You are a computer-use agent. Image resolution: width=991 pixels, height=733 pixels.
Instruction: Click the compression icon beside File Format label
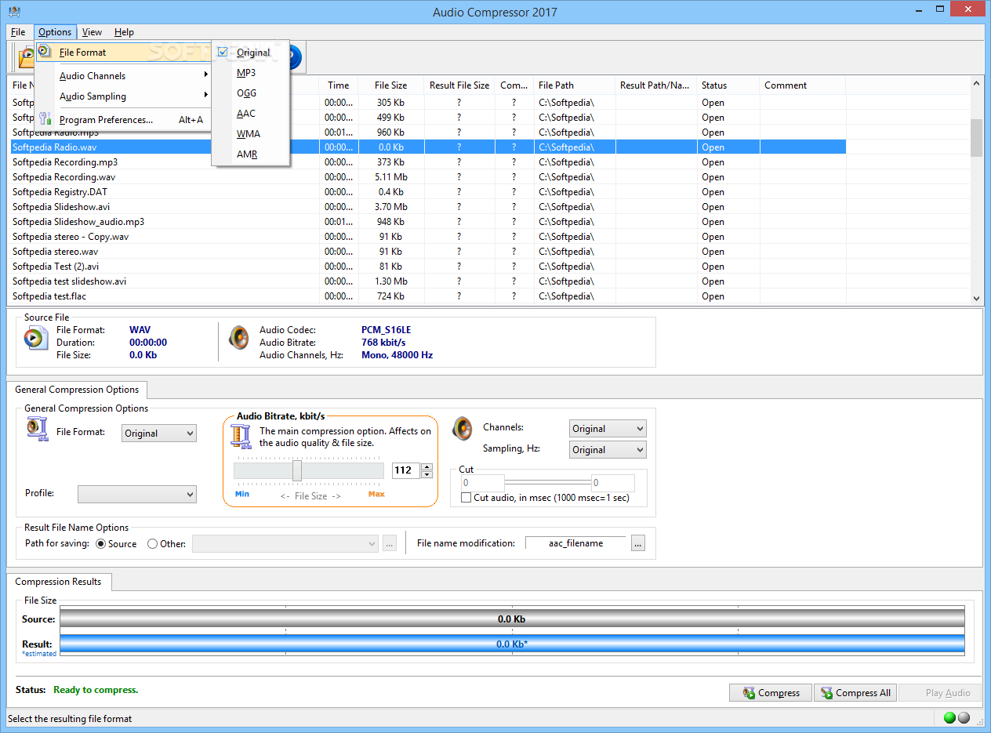click(x=37, y=430)
